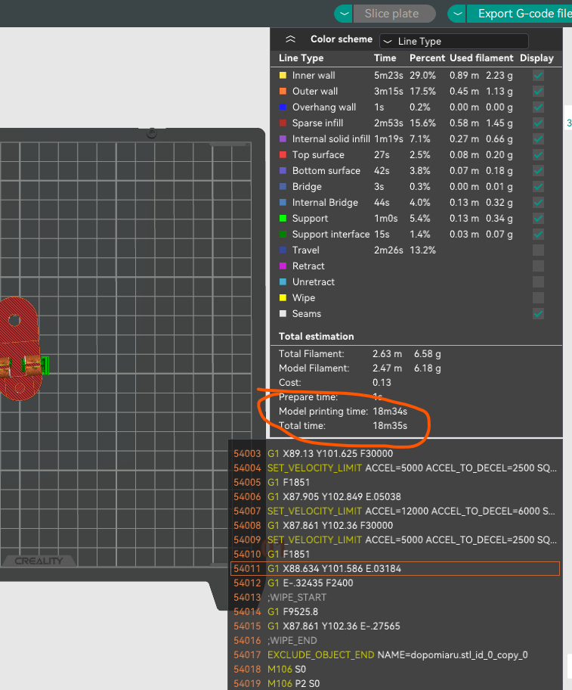
Task: Disable Sparse infill display checkbox
Action: [x=538, y=123]
